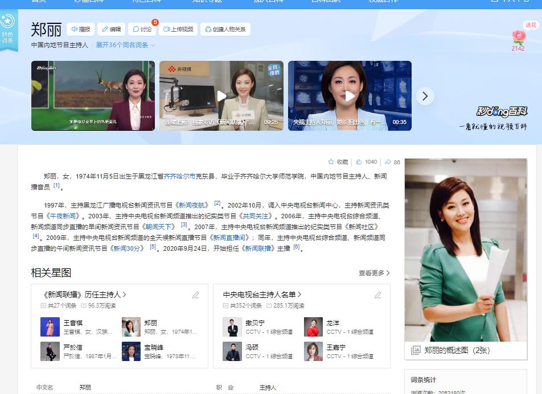Click reference citation [6]
This screenshot has height=394, width=542.
click(296, 247)
